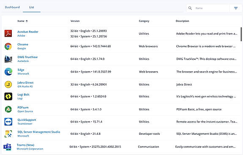Open the Chrome application link
This screenshot has height=155, width=243.
click(x=23, y=45)
